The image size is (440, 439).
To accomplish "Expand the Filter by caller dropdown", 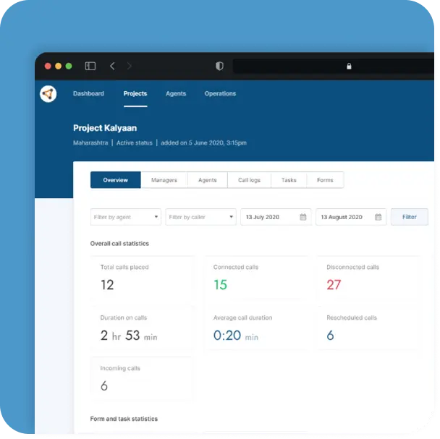I will point(231,217).
